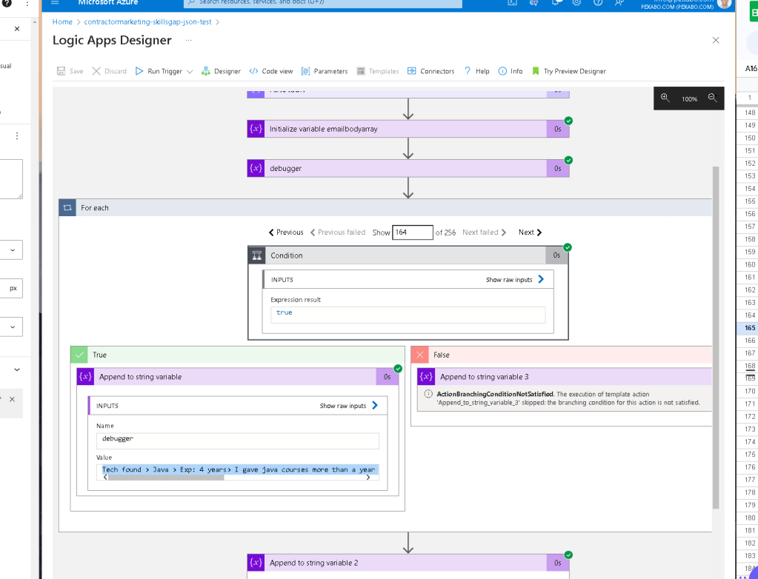758x579 pixels.
Task: Go to the Next loop iteration
Action: click(530, 232)
